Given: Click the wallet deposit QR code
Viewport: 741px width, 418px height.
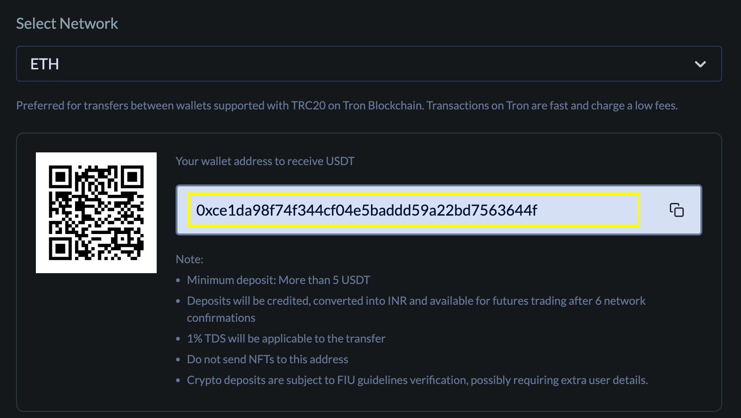Looking at the screenshot, I should (96, 213).
